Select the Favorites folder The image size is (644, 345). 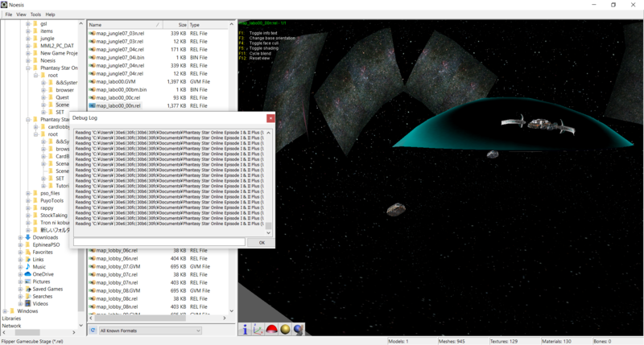pyautogui.click(x=43, y=253)
